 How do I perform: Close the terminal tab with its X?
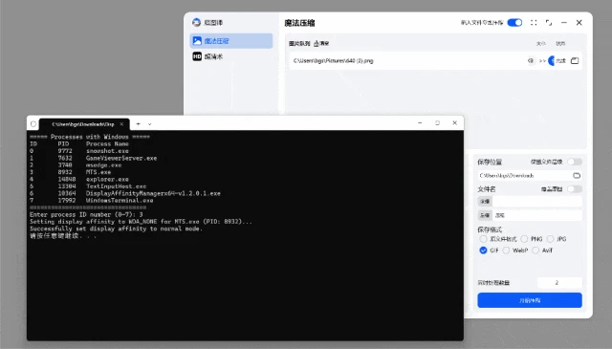(x=121, y=124)
